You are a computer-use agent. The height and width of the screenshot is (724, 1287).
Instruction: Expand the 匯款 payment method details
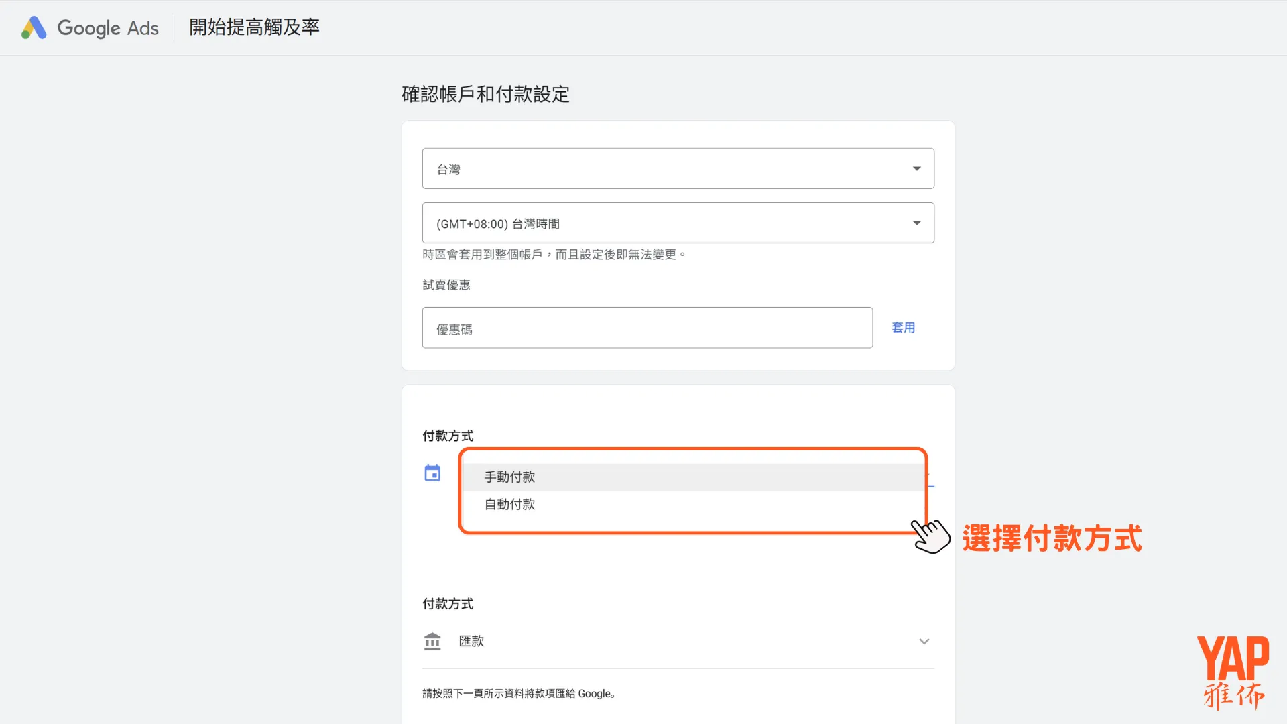pos(677,641)
